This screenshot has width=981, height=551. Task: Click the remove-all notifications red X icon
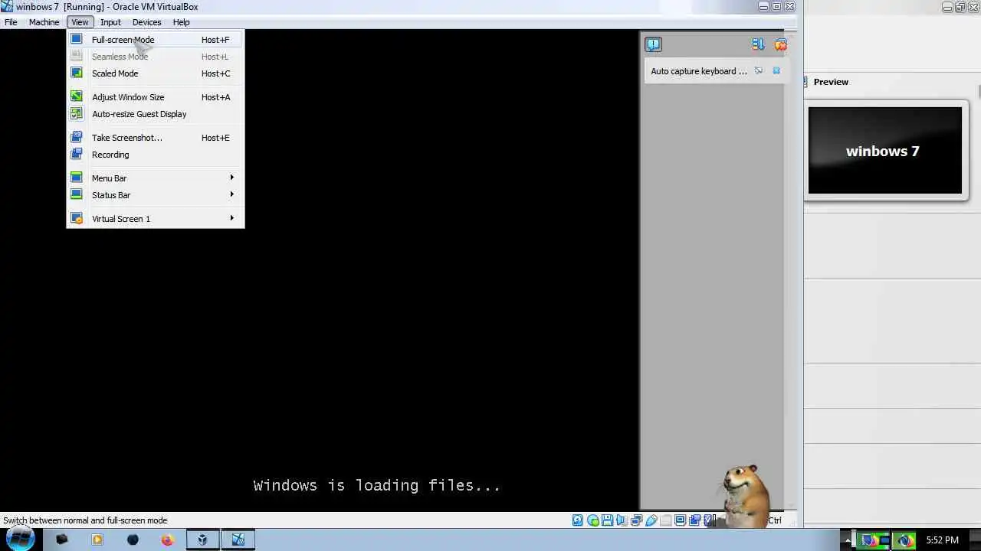pos(780,44)
